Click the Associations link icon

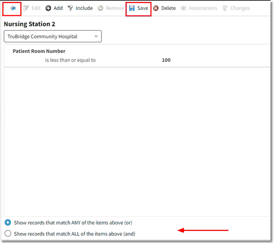click(x=183, y=8)
